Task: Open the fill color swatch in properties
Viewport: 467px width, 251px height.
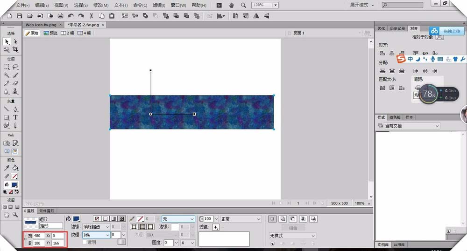Action: click(x=76, y=218)
